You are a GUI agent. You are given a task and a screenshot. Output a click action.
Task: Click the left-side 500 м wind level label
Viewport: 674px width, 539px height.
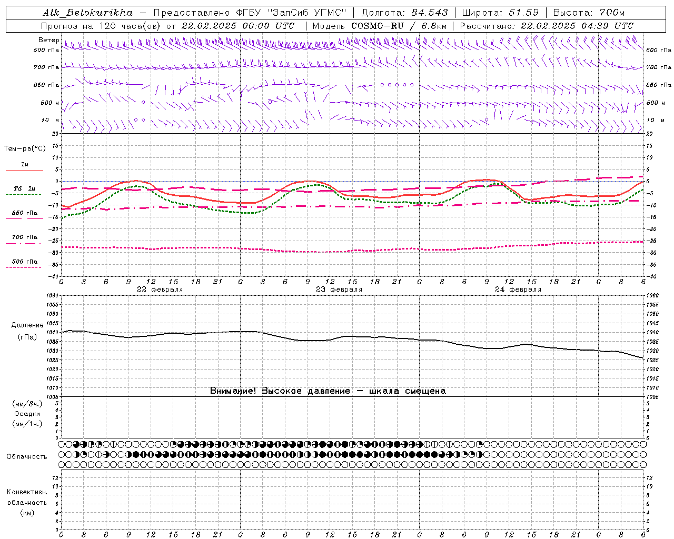[x=49, y=103]
